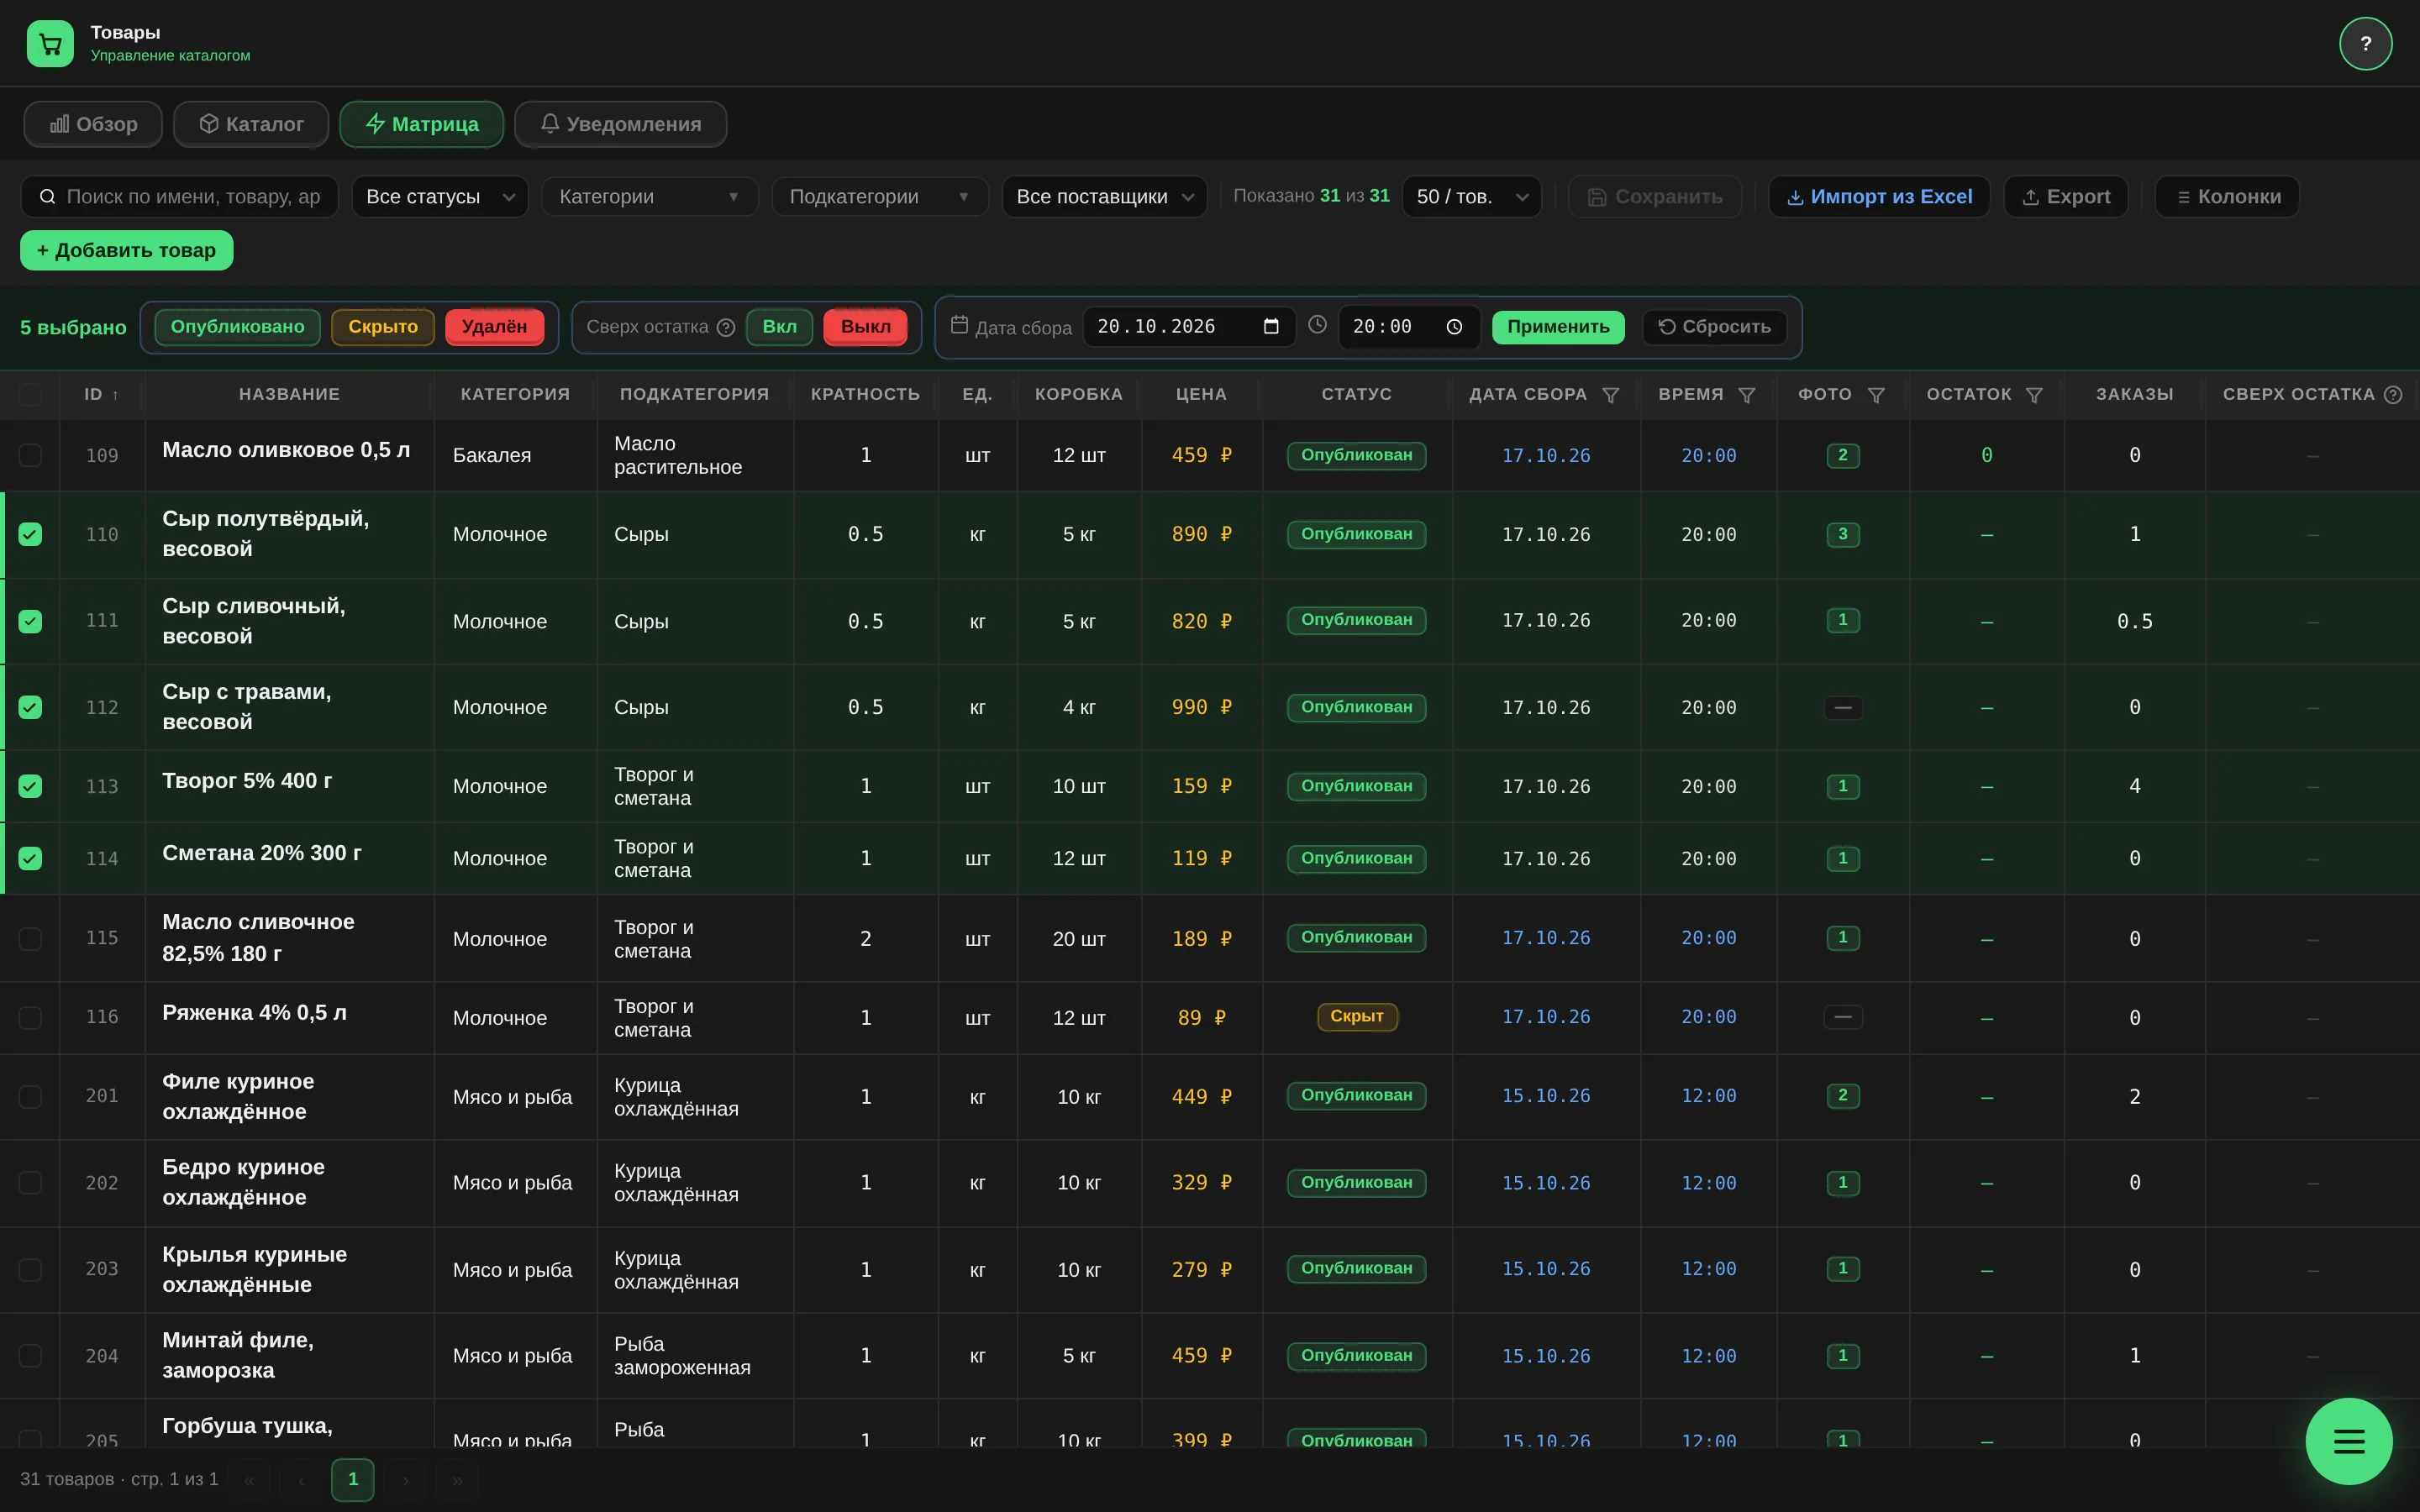Viewport: 2420px width, 1512px height.
Task: Check the box for item 115
Action: click(30, 938)
